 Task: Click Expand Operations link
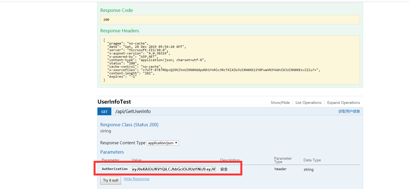[x=344, y=103]
